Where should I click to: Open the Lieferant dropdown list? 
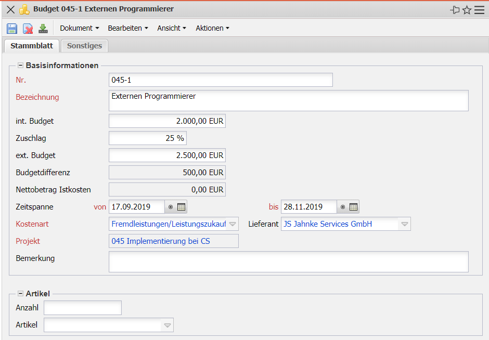click(x=404, y=225)
